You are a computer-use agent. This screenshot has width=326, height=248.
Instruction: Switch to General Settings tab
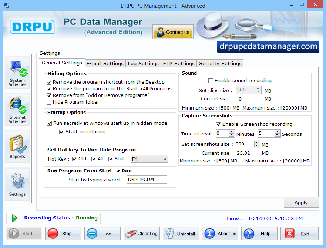pos(62,63)
